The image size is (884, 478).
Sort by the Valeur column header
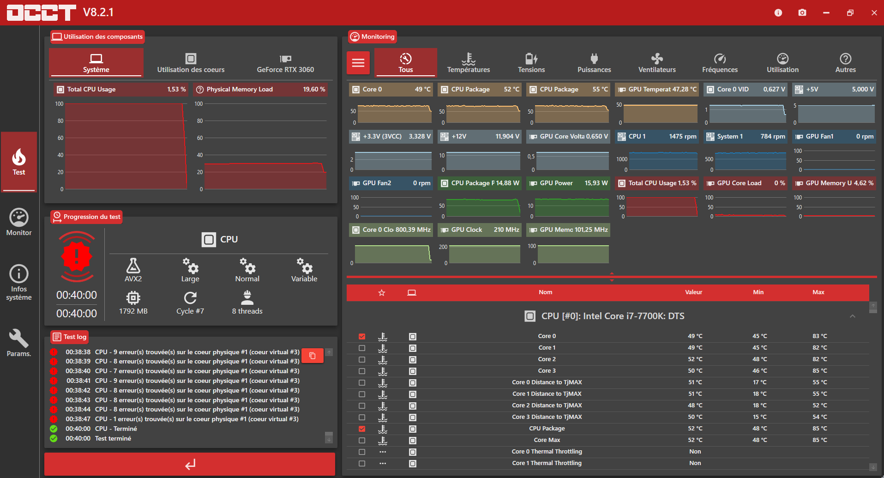[693, 292]
